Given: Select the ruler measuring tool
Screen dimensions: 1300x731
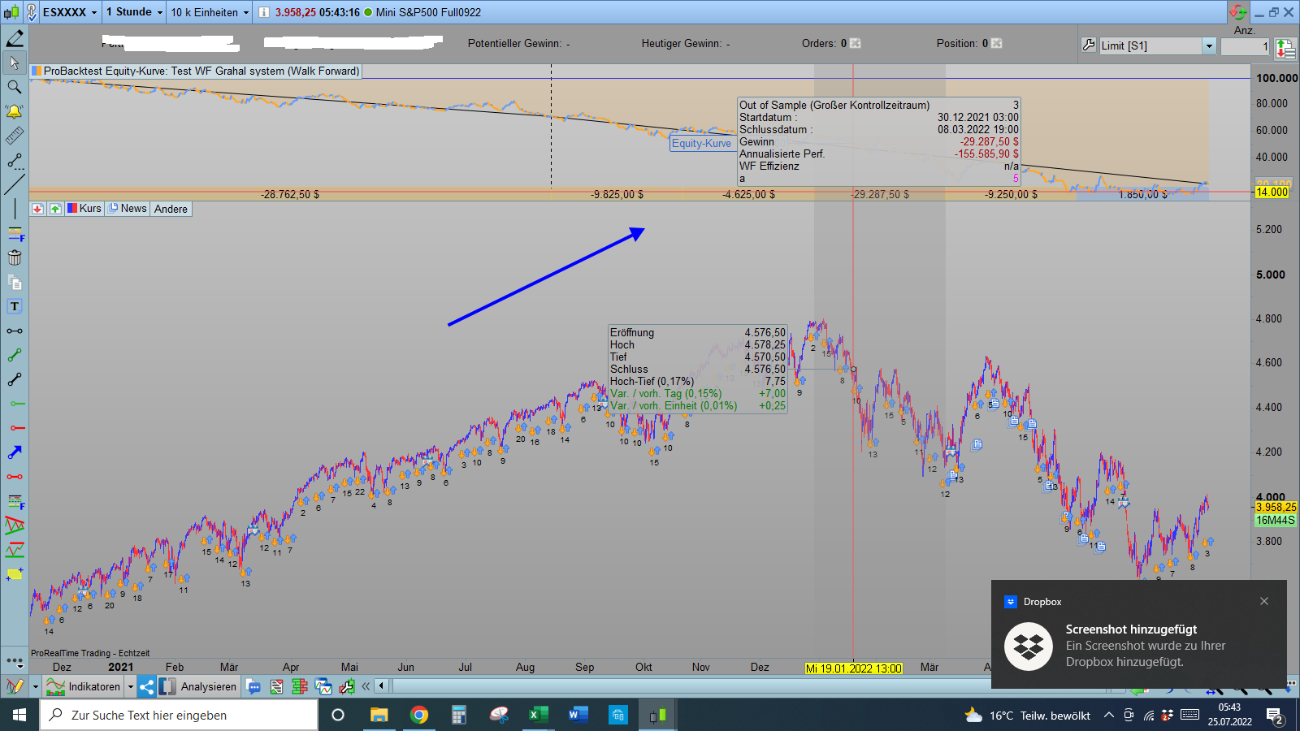Looking at the screenshot, I should point(15,136).
